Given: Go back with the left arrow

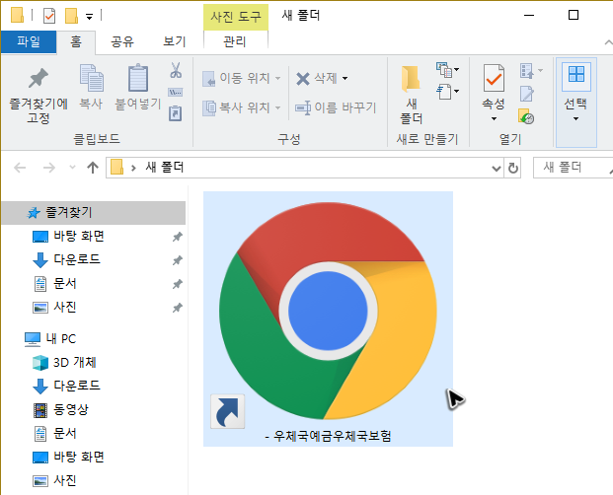Looking at the screenshot, I should tap(20, 168).
